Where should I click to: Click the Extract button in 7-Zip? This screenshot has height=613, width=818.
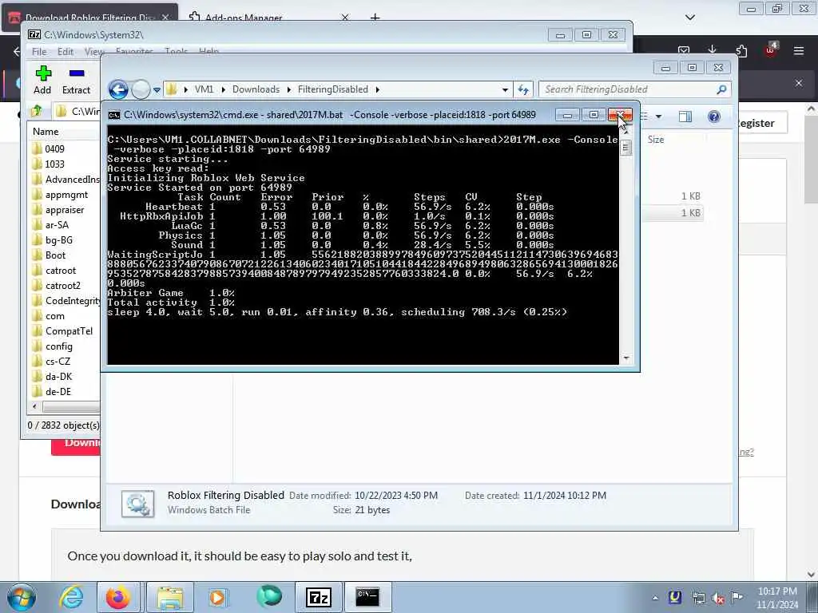point(76,81)
